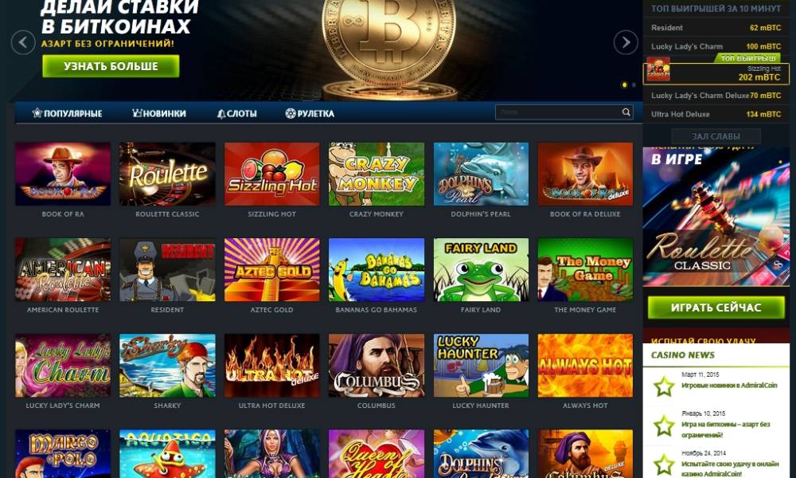Switch to the Популярные tab
The image size is (796, 478).
pyautogui.click(x=67, y=113)
